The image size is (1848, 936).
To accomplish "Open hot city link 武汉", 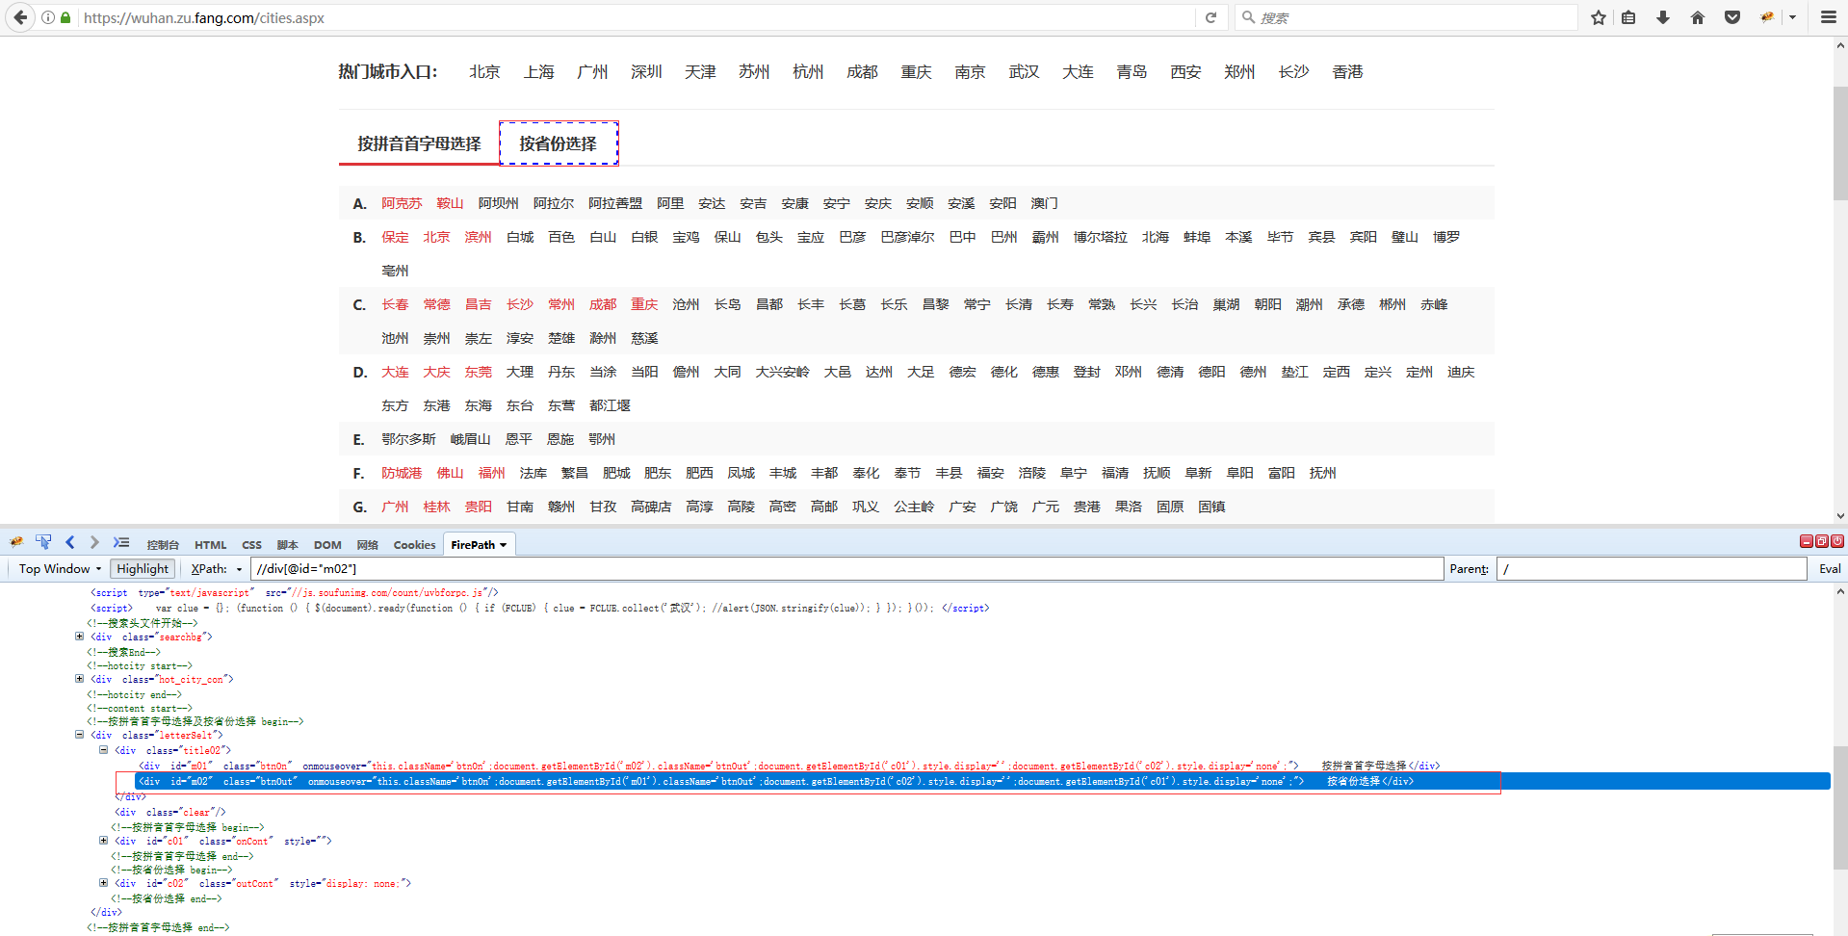I will [1024, 72].
